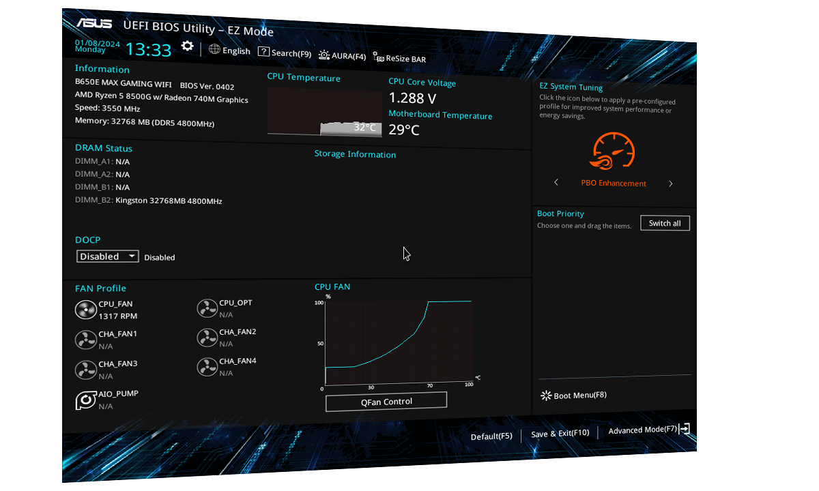Viewport: 819px width, 491px height.
Task: Open Search(F9) in the top bar
Action: coord(285,53)
